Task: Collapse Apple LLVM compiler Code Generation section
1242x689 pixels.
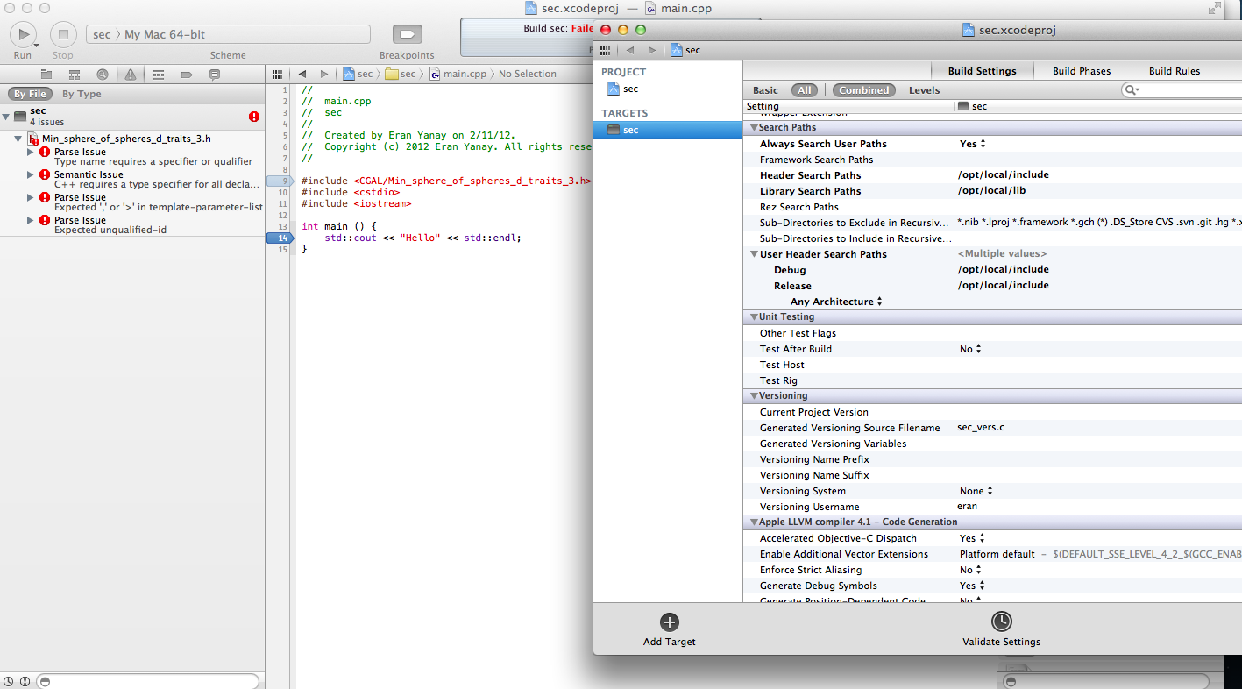Action: [752, 522]
